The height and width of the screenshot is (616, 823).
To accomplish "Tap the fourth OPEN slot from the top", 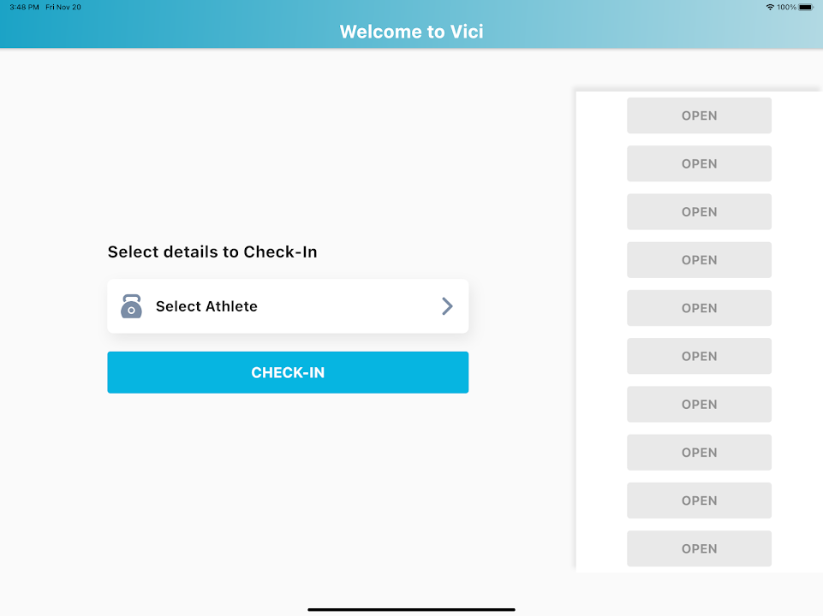I will click(699, 260).
